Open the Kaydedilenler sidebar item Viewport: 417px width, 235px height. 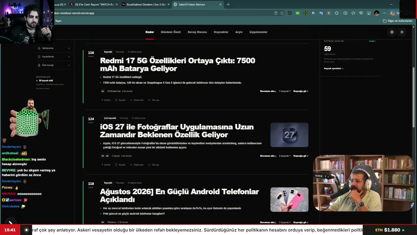pos(54,57)
